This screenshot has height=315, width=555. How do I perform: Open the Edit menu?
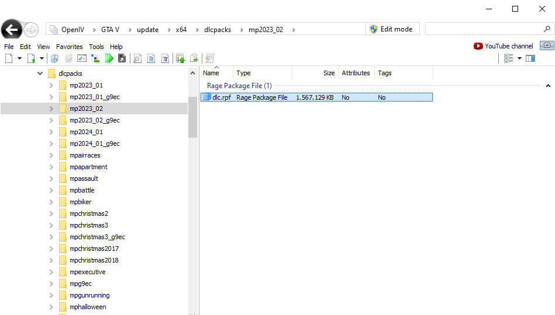(x=25, y=47)
